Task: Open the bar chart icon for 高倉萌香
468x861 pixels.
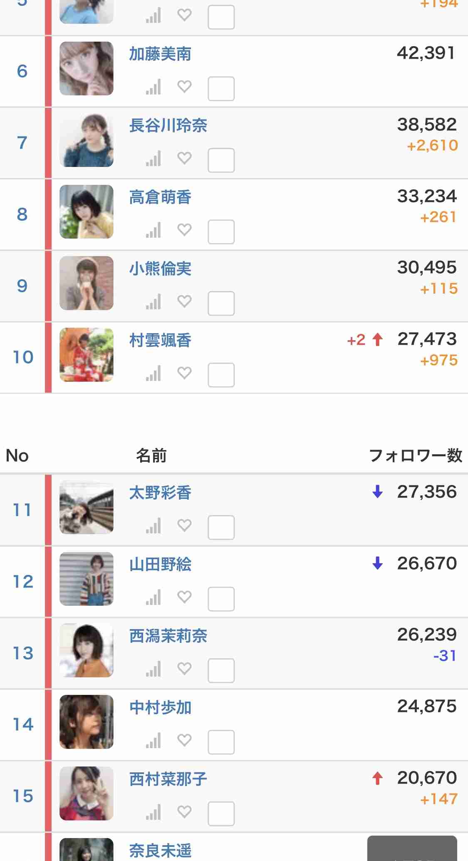Action: coord(154,230)
